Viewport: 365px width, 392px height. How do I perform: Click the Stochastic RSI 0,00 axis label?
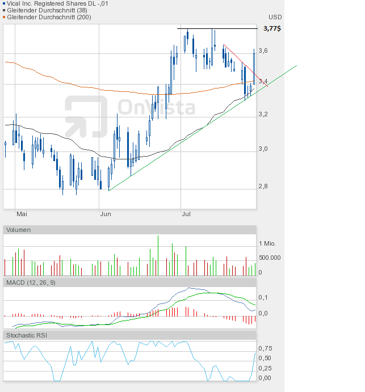coord(265,378)
